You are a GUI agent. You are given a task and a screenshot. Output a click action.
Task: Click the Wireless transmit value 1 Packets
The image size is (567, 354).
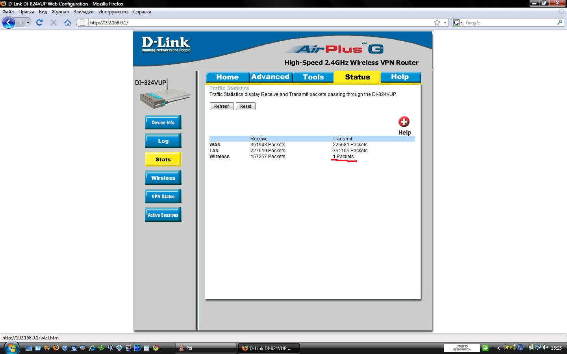343,157
